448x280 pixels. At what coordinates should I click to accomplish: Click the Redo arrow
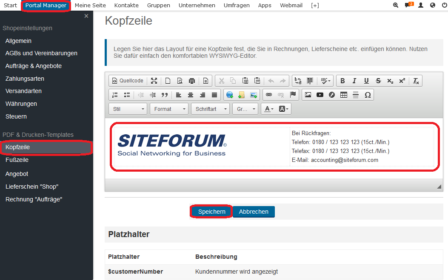[x=282, y=81]
